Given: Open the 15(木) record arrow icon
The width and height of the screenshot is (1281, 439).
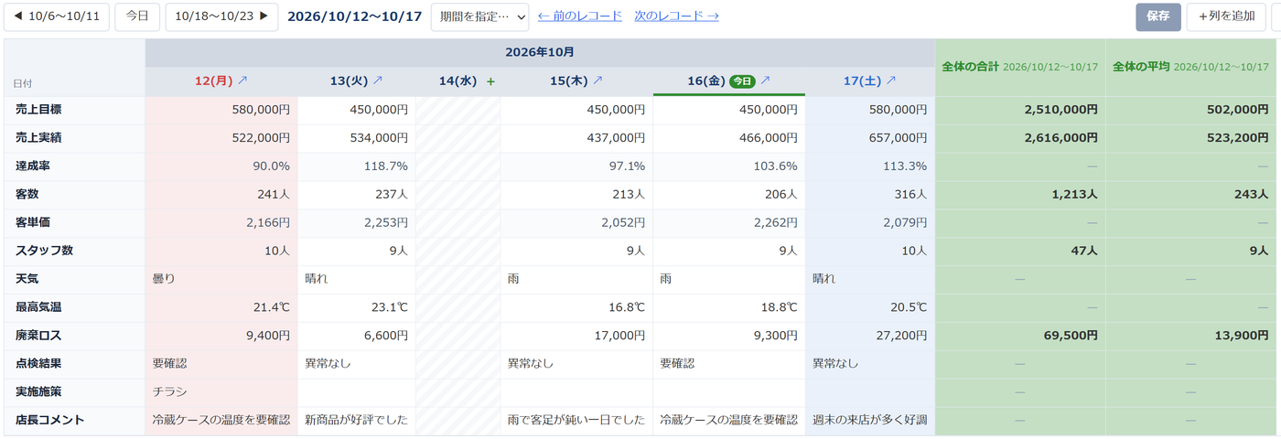Looking at the screenshot, I should pos(597,80).
